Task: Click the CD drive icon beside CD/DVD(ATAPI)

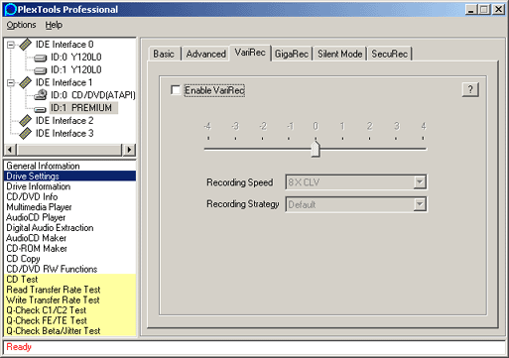Action: tap(41, 95)
